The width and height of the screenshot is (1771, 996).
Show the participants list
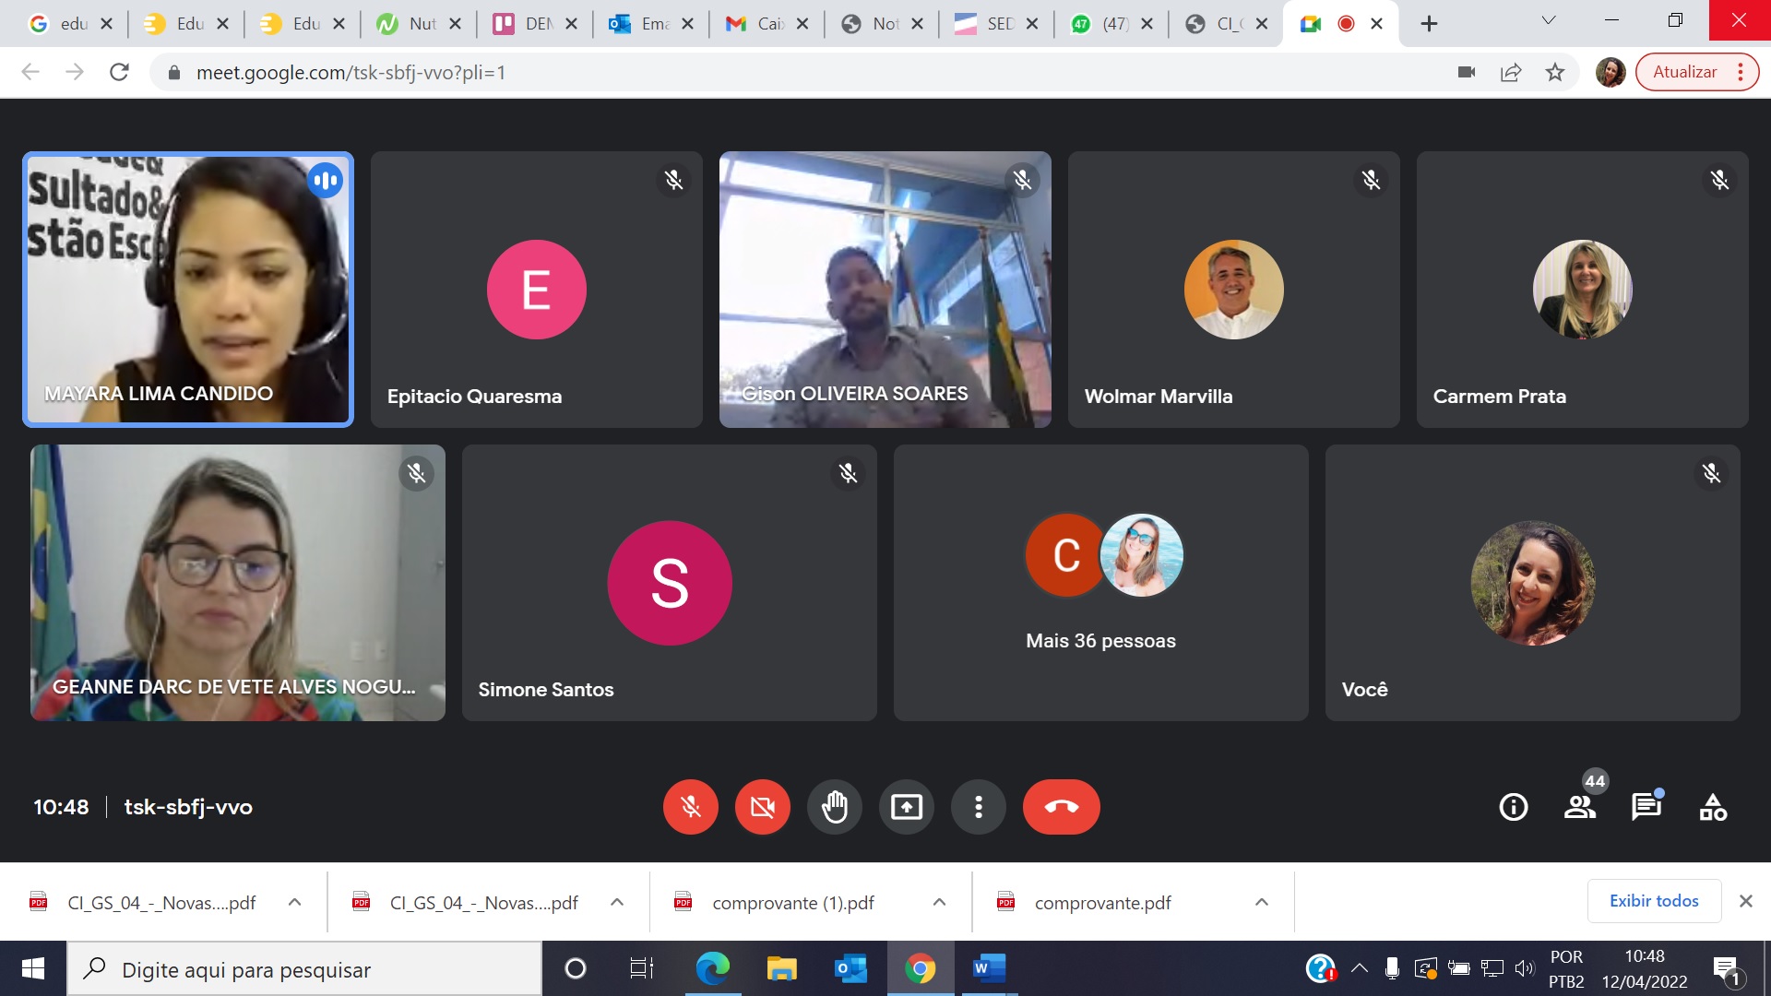[x=1579, y=807]
